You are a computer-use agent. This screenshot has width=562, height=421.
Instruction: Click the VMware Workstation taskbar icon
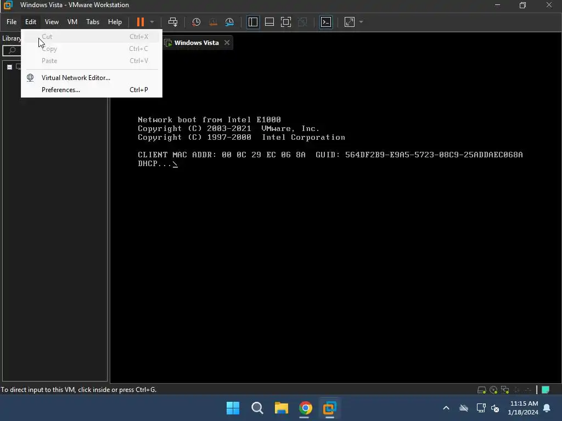[329, 408]
